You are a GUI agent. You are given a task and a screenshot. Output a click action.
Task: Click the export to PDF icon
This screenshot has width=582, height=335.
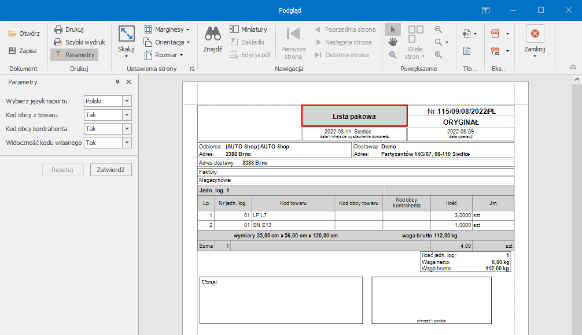tap(495, 33)
